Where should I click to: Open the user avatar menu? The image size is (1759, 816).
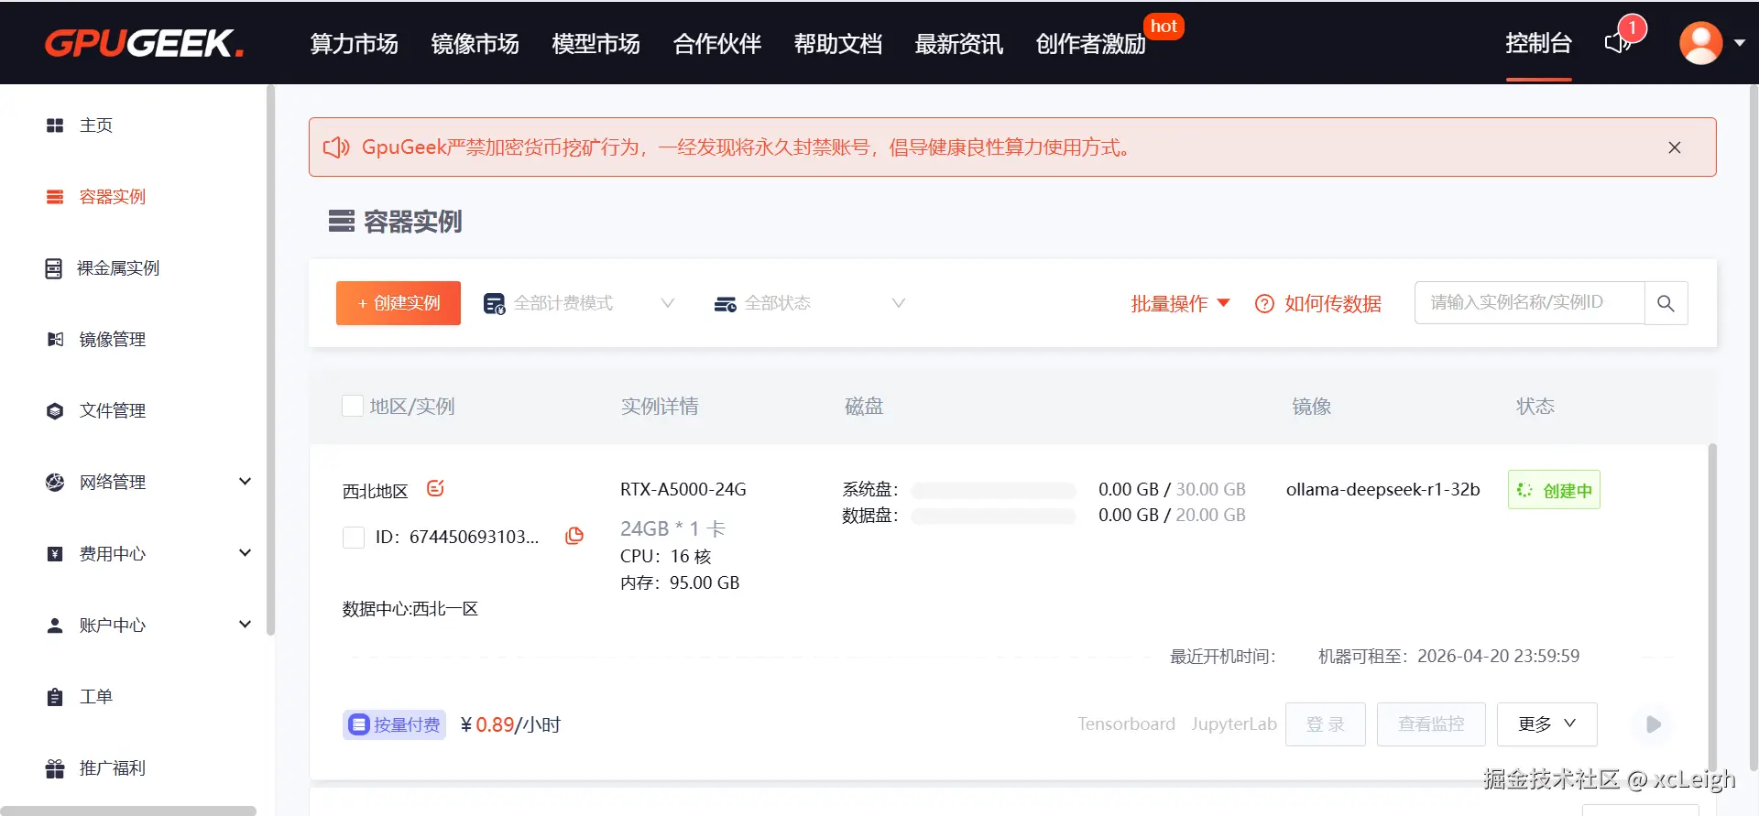pyautogui.click(x=1700, y=43)
